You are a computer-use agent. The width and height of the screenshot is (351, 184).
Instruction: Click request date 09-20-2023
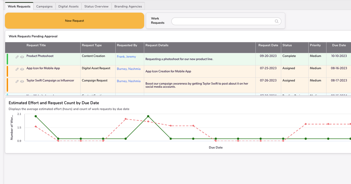(x=268, y=56)
